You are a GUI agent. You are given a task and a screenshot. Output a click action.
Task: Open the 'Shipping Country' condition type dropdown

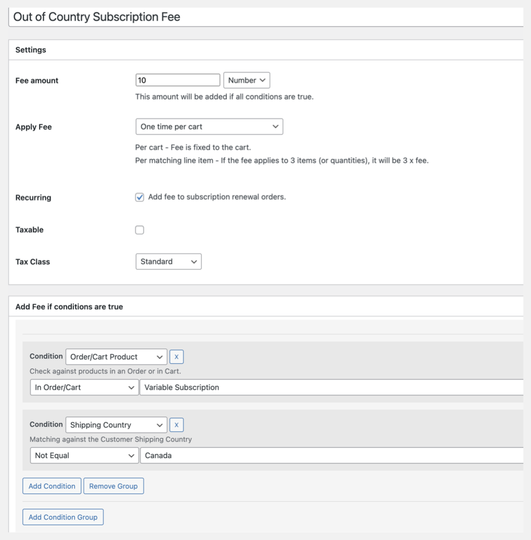(x=116, y=425)
